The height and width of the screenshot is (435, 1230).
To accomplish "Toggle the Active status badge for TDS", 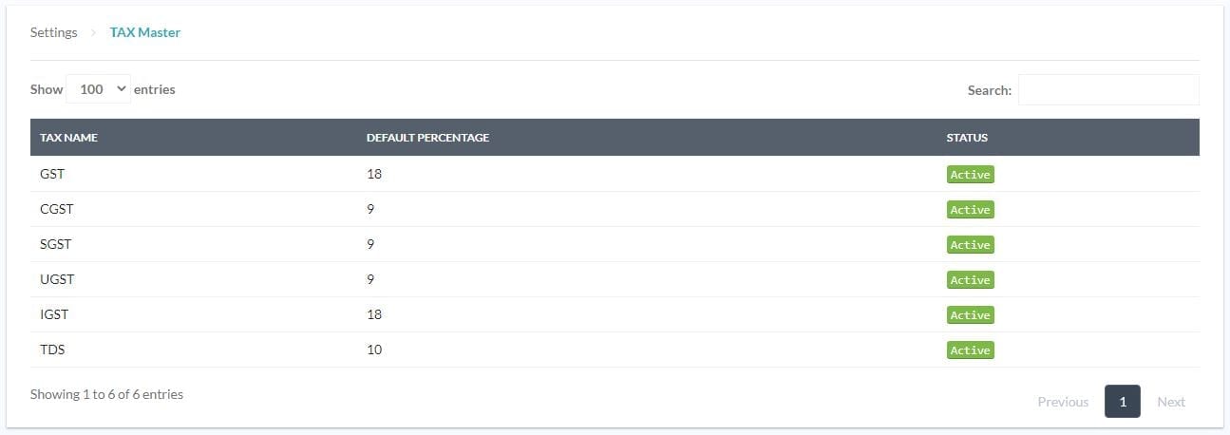I will coord(970,350).
